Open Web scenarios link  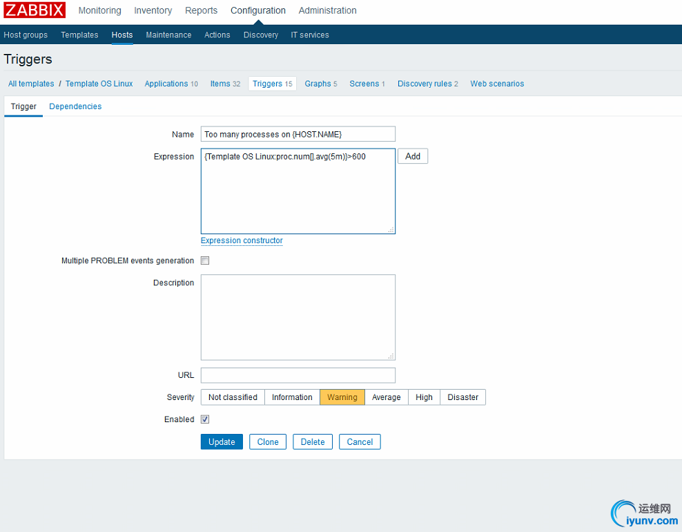497,84
